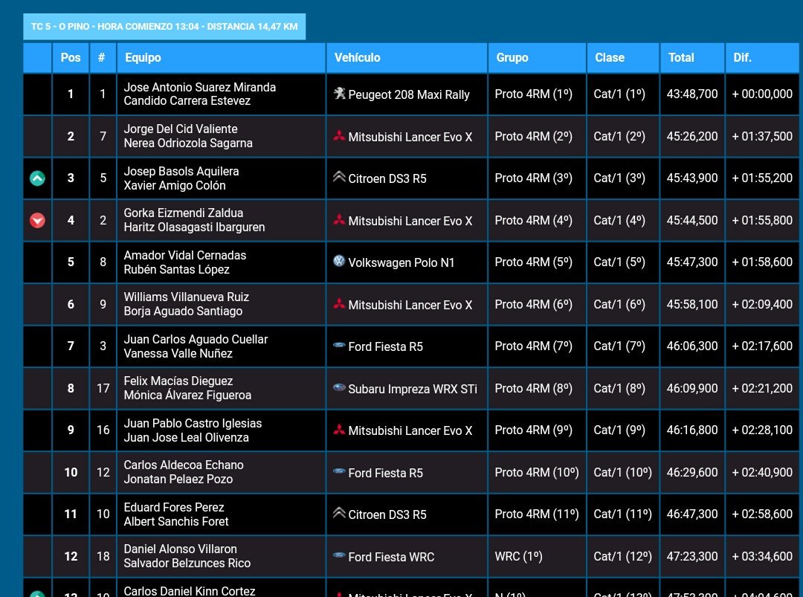Click co-driver Candido Carrera Estevez
This screenshot has width=803, height=597.
pos(187,101)
